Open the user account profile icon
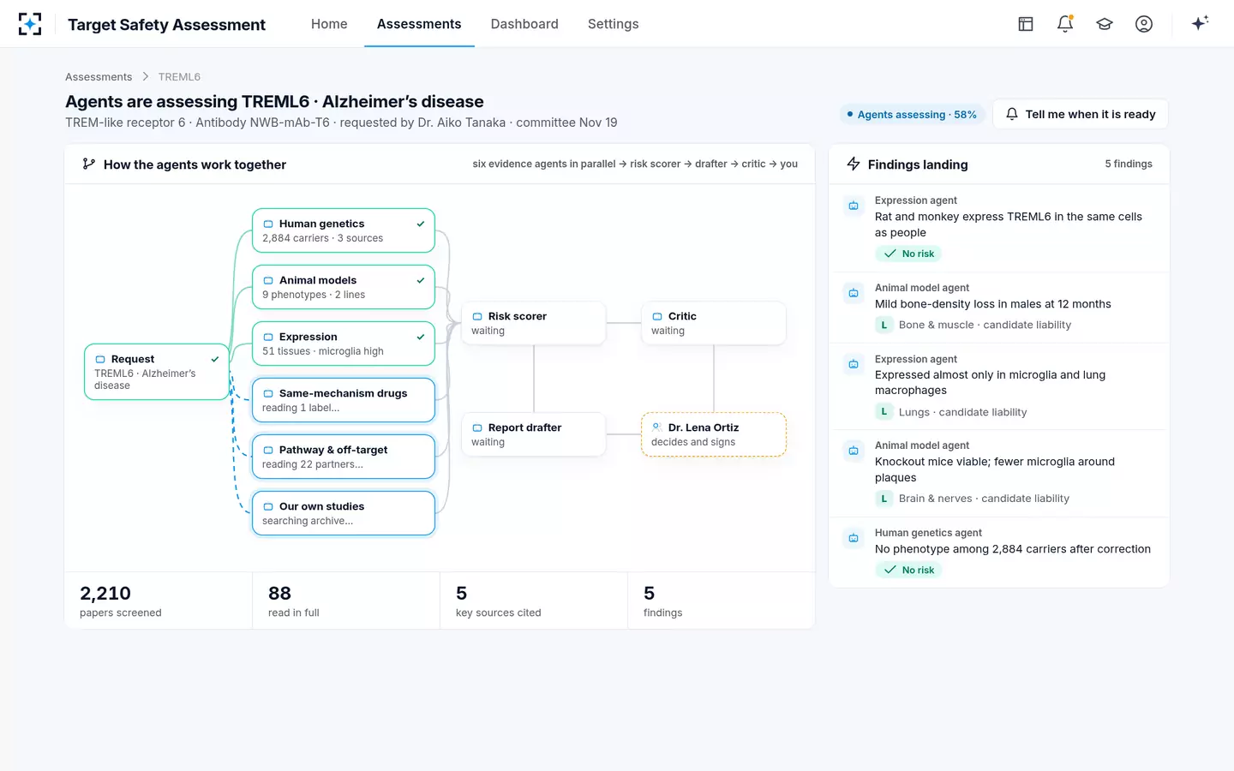 point(1144,24)
